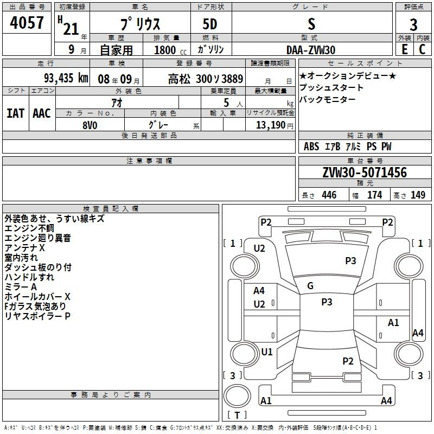The height and width of the screenshot is (434, 434).
Task: Click the 注意事項欄 section header
Action: 149,161
